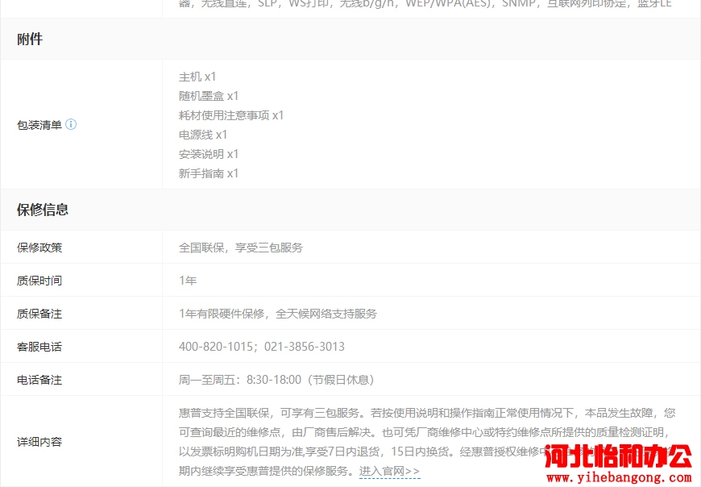Click the info icon next to 包装清单
This screenshot has width=701, height=487.
(71, 124)
